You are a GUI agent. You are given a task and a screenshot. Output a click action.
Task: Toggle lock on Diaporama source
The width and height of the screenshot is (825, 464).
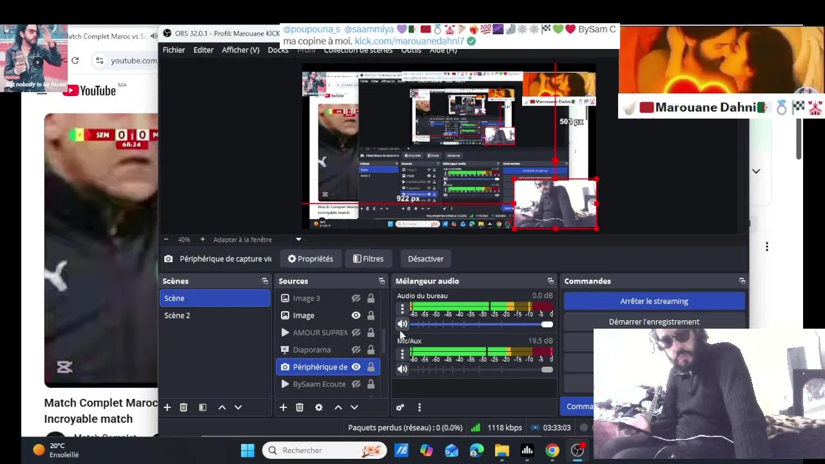point(371,350)
